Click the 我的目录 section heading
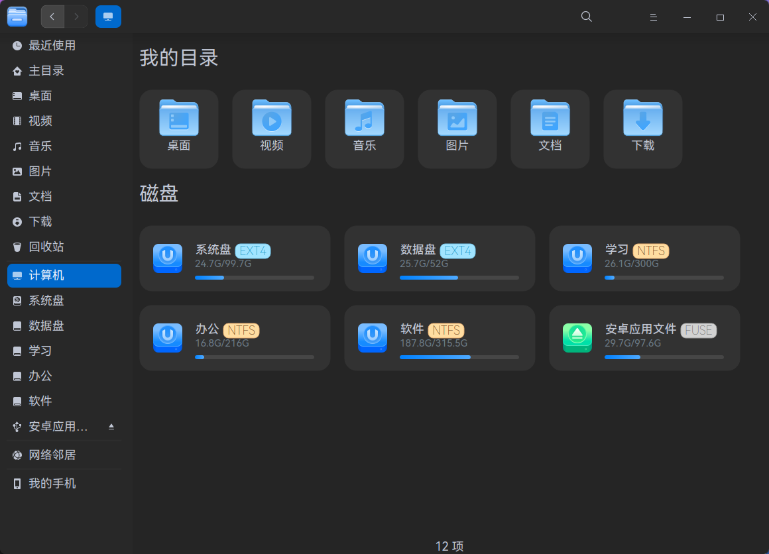 click(179, 58)
